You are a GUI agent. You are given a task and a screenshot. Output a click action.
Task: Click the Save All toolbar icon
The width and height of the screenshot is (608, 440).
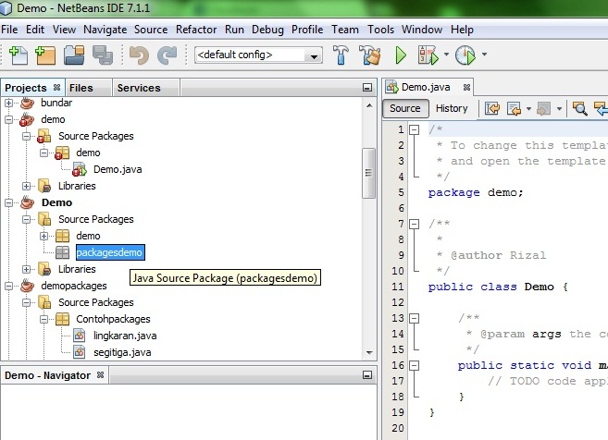coord(103,55)
